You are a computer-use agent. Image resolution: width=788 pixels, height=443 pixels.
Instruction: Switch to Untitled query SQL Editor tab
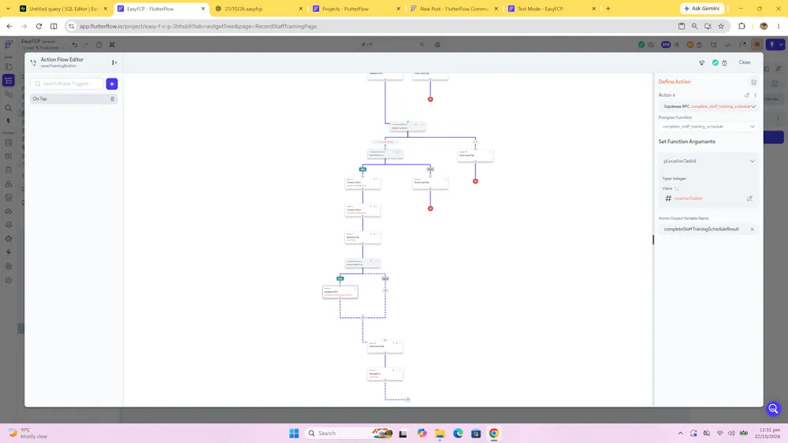point(63,9)
